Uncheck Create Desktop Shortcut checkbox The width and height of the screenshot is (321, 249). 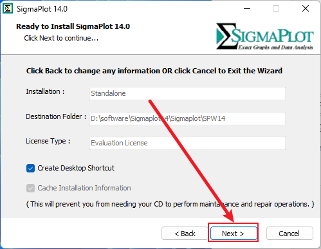point(30,169)
